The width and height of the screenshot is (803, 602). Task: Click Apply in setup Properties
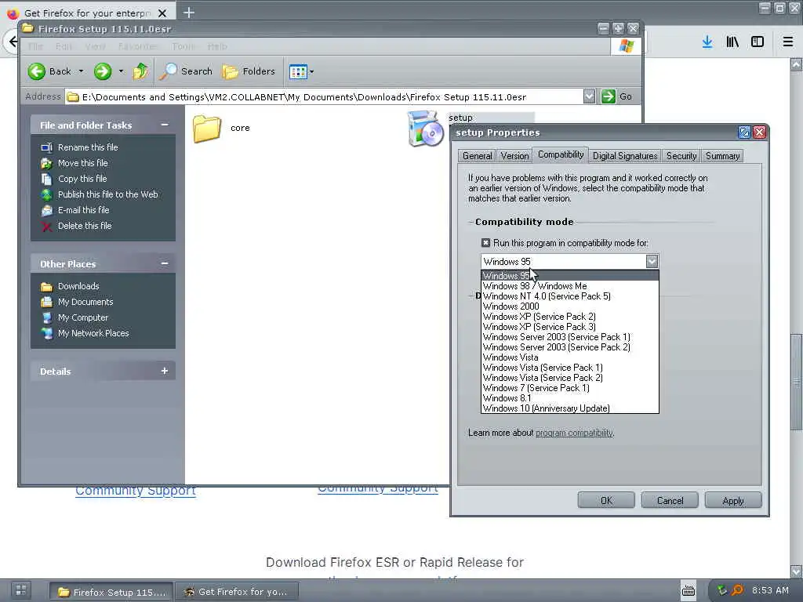pos(733,501)
